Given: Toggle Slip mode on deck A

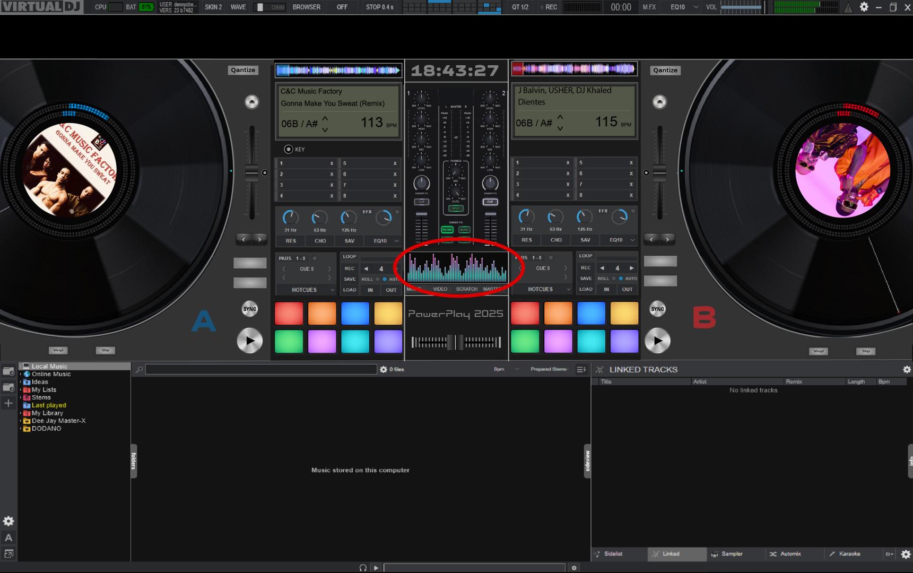Looking at the screenshot, I should click(x=106, y=350).
